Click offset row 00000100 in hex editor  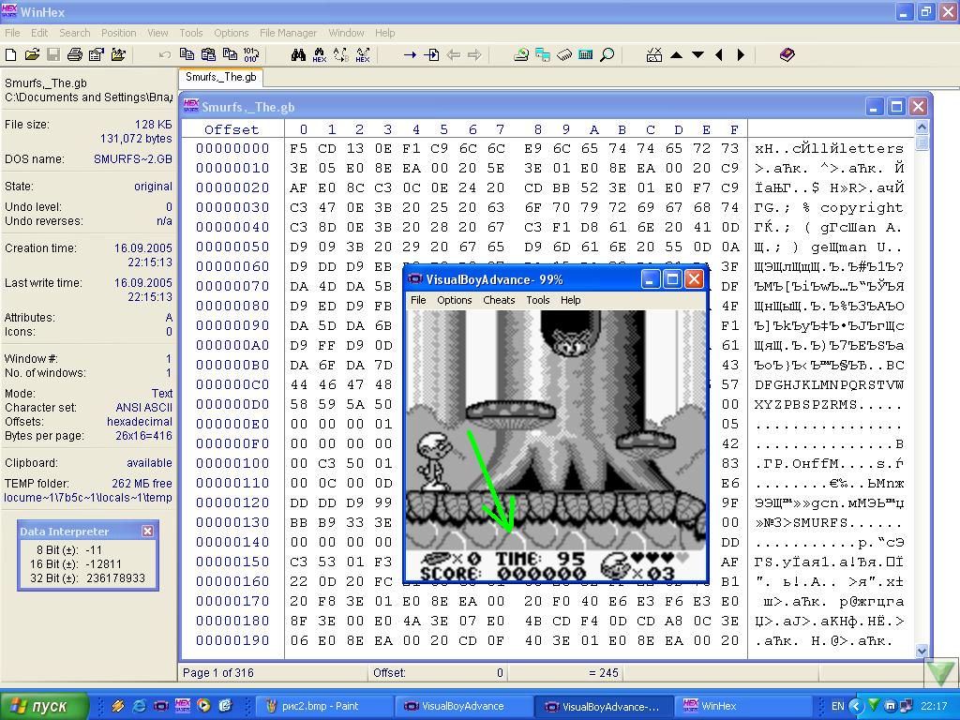[232, 463]
